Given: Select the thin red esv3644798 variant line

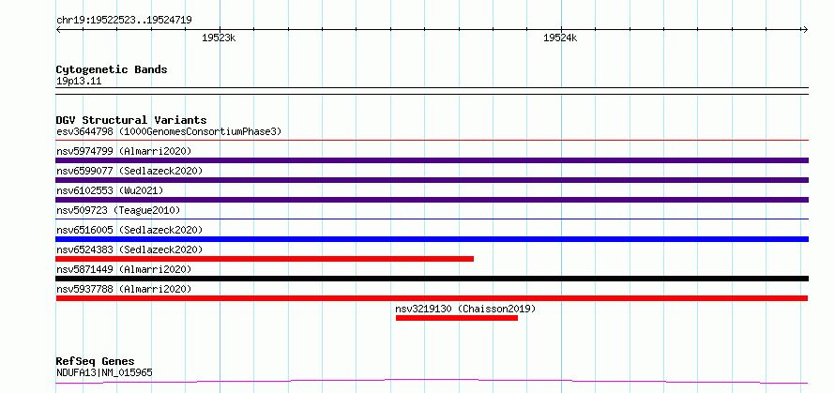Looking at the screenshot, I should click(433, 141).
